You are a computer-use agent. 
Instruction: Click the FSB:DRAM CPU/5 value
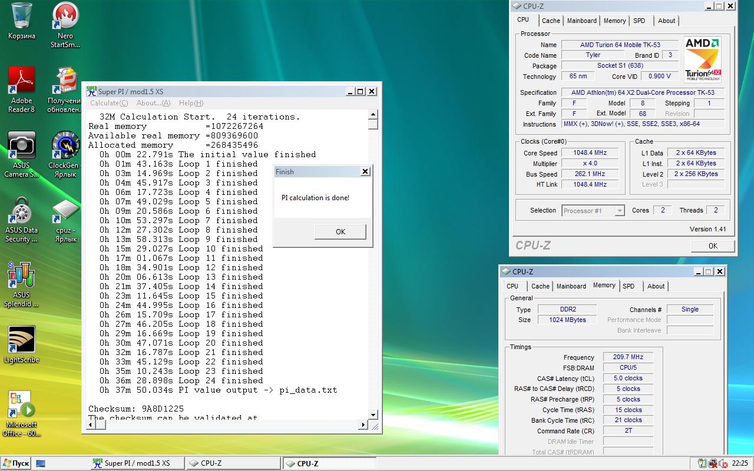pos(628,367)
